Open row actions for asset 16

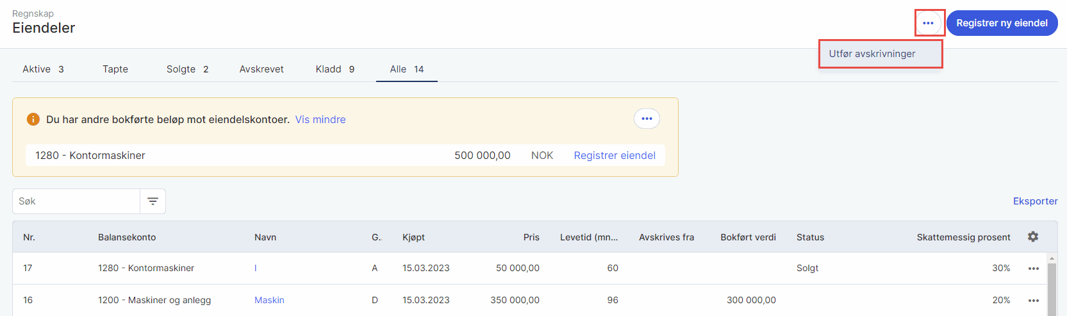point(1033,301)
